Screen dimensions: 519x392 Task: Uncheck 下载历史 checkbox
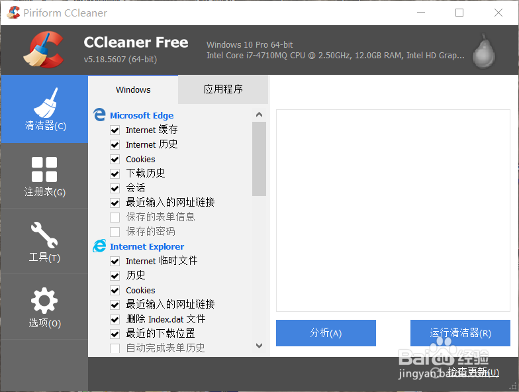115,173
